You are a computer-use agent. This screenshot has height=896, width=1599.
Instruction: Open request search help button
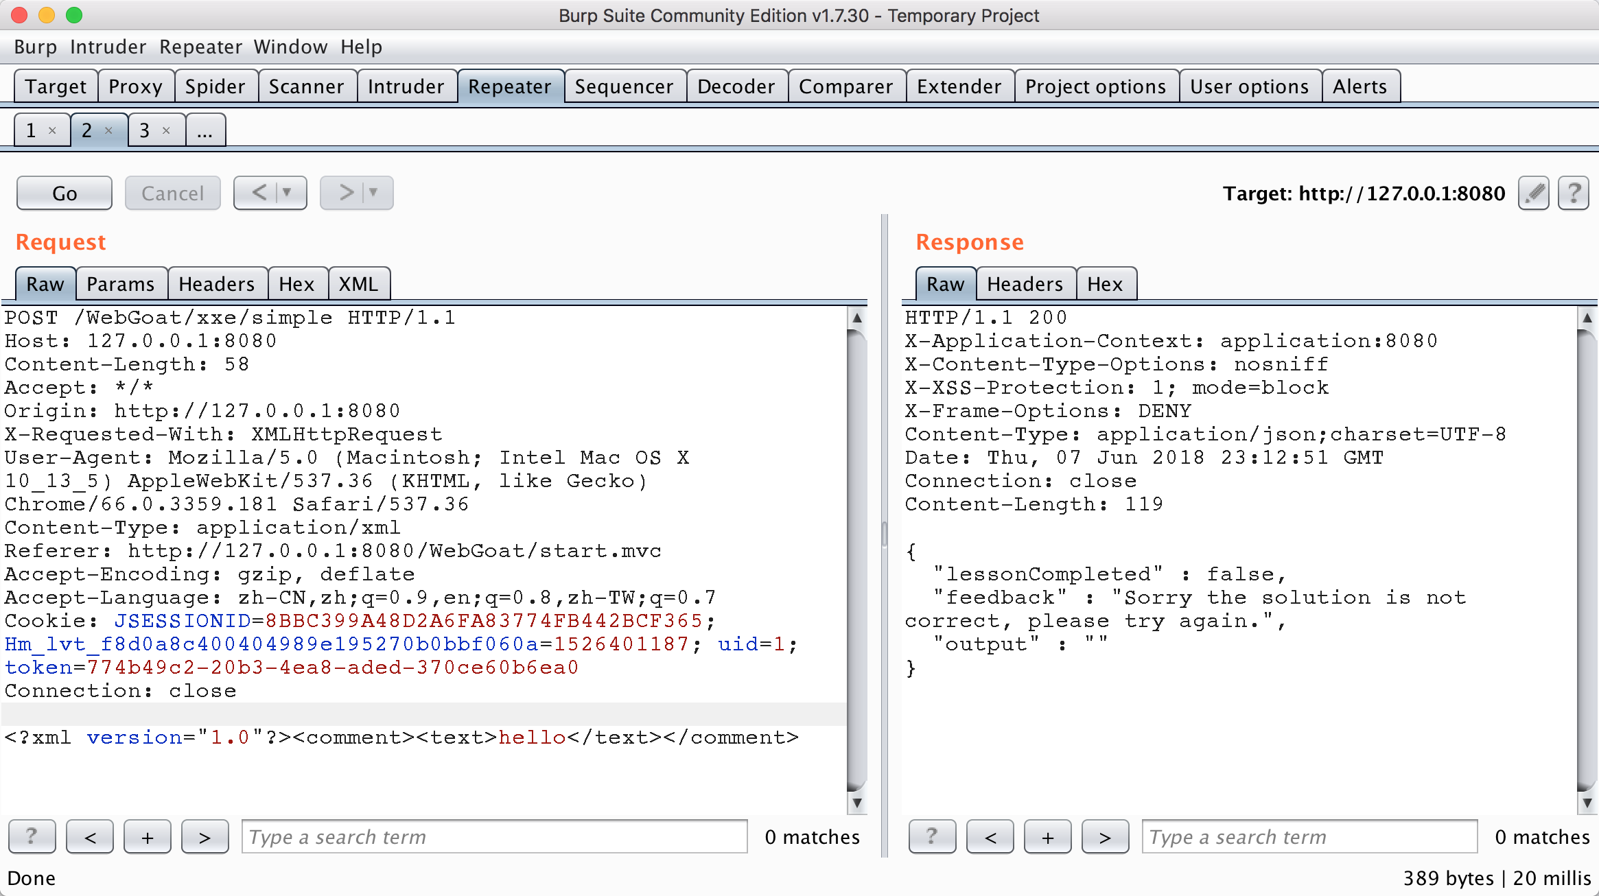pyautogui.click(x=32, y=836)
